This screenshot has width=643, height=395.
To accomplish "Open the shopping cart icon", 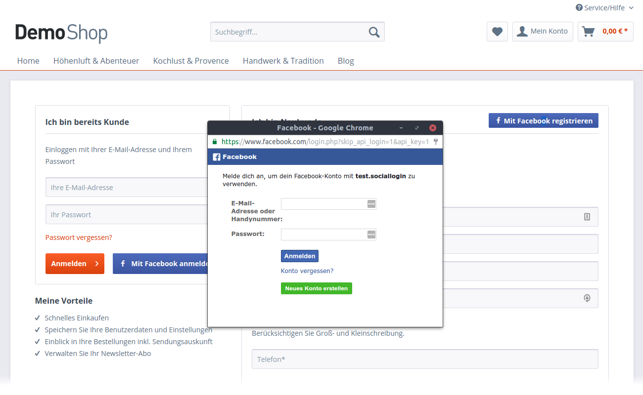I will [588, 32].
